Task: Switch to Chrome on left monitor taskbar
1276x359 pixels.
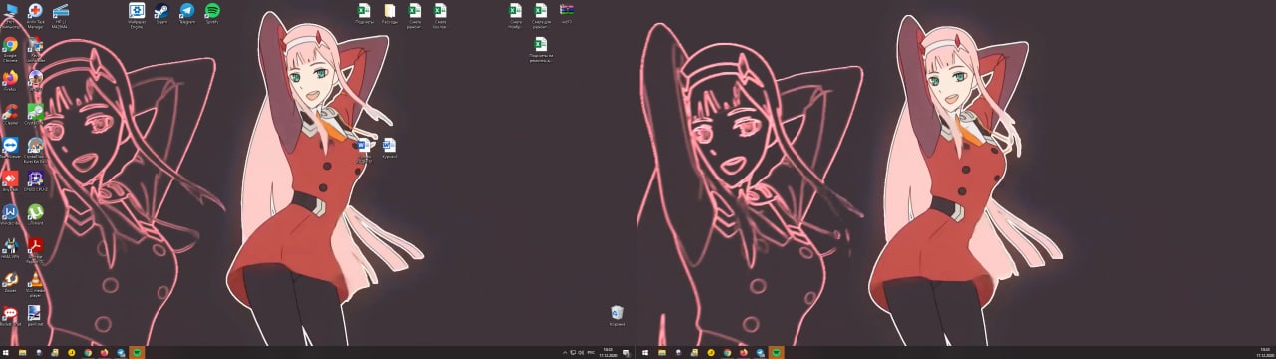Action: click(87, 353)
